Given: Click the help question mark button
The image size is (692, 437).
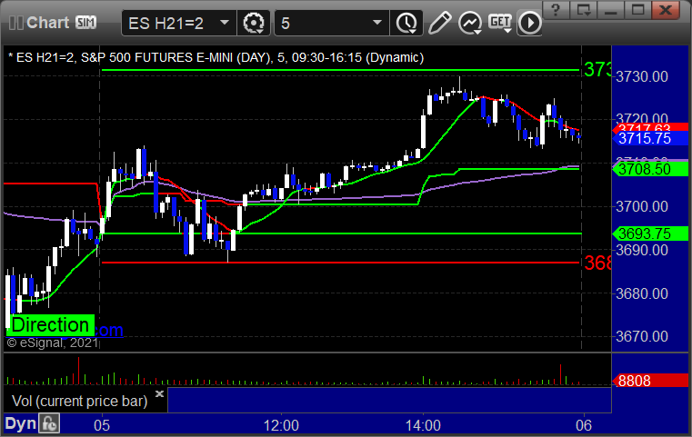Looking at the screenshot, I should click(556, 9).
